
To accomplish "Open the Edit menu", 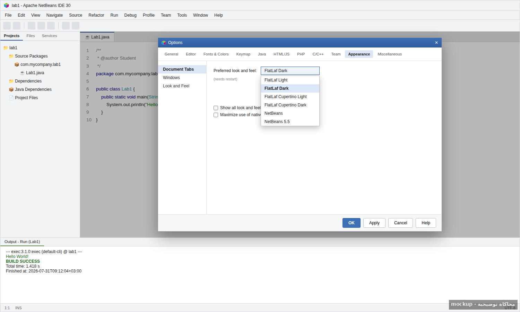I will pyautogui.click(x=21, y=15).
